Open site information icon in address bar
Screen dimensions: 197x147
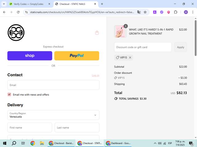tap(26, 12)
